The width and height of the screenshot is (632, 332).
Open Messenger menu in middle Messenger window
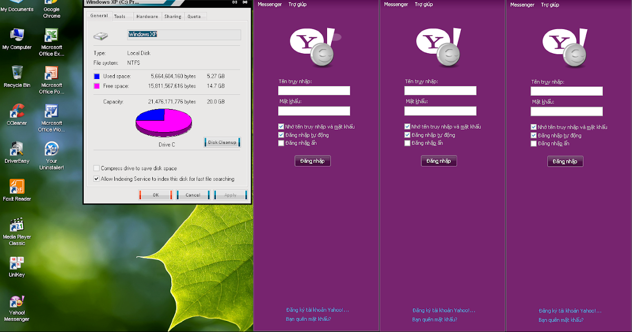[x=396, y=4]
